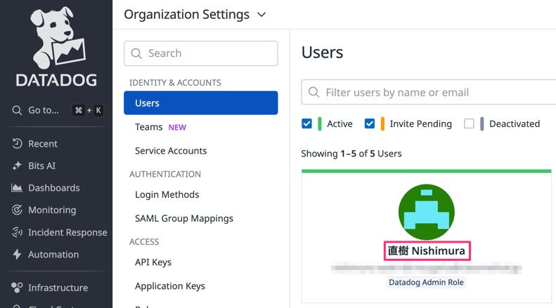Viewport: 556px width, 308px height.
Task: Open SAML Group Mappings page
Action: 184,218
